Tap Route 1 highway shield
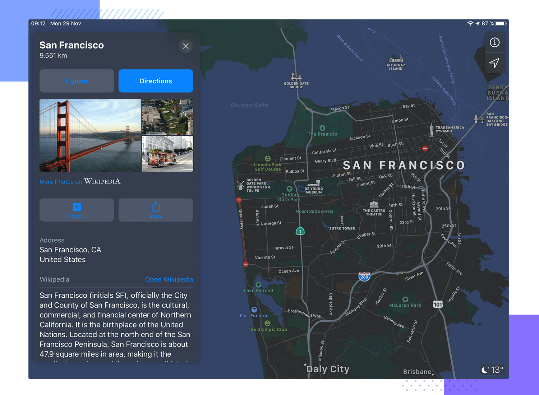Viewport: 539px width, 395px height. tap(300, 231)
